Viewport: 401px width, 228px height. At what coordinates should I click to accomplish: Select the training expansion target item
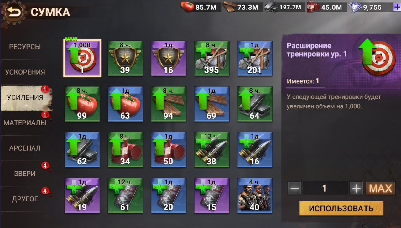(x=82, y=58)
